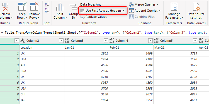209x104 pixels.
Task: Select row number 3
Action: pyautogui.click(x=10, y=65)
